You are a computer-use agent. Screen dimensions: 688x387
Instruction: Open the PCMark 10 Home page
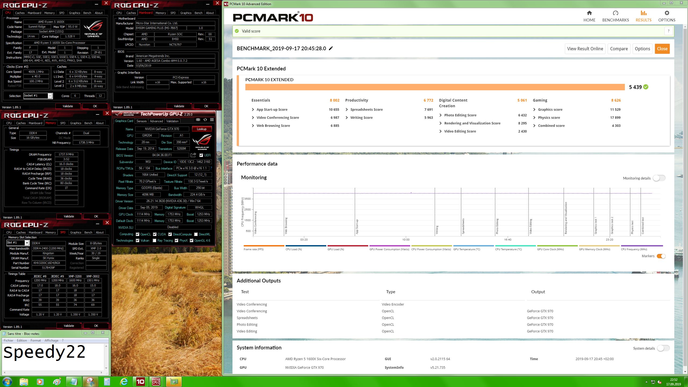pos(589,16)
